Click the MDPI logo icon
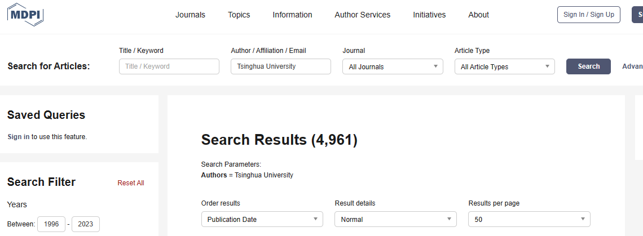Image resolution: width=643 pixels, height=236 pixels. tap(25, 15)
